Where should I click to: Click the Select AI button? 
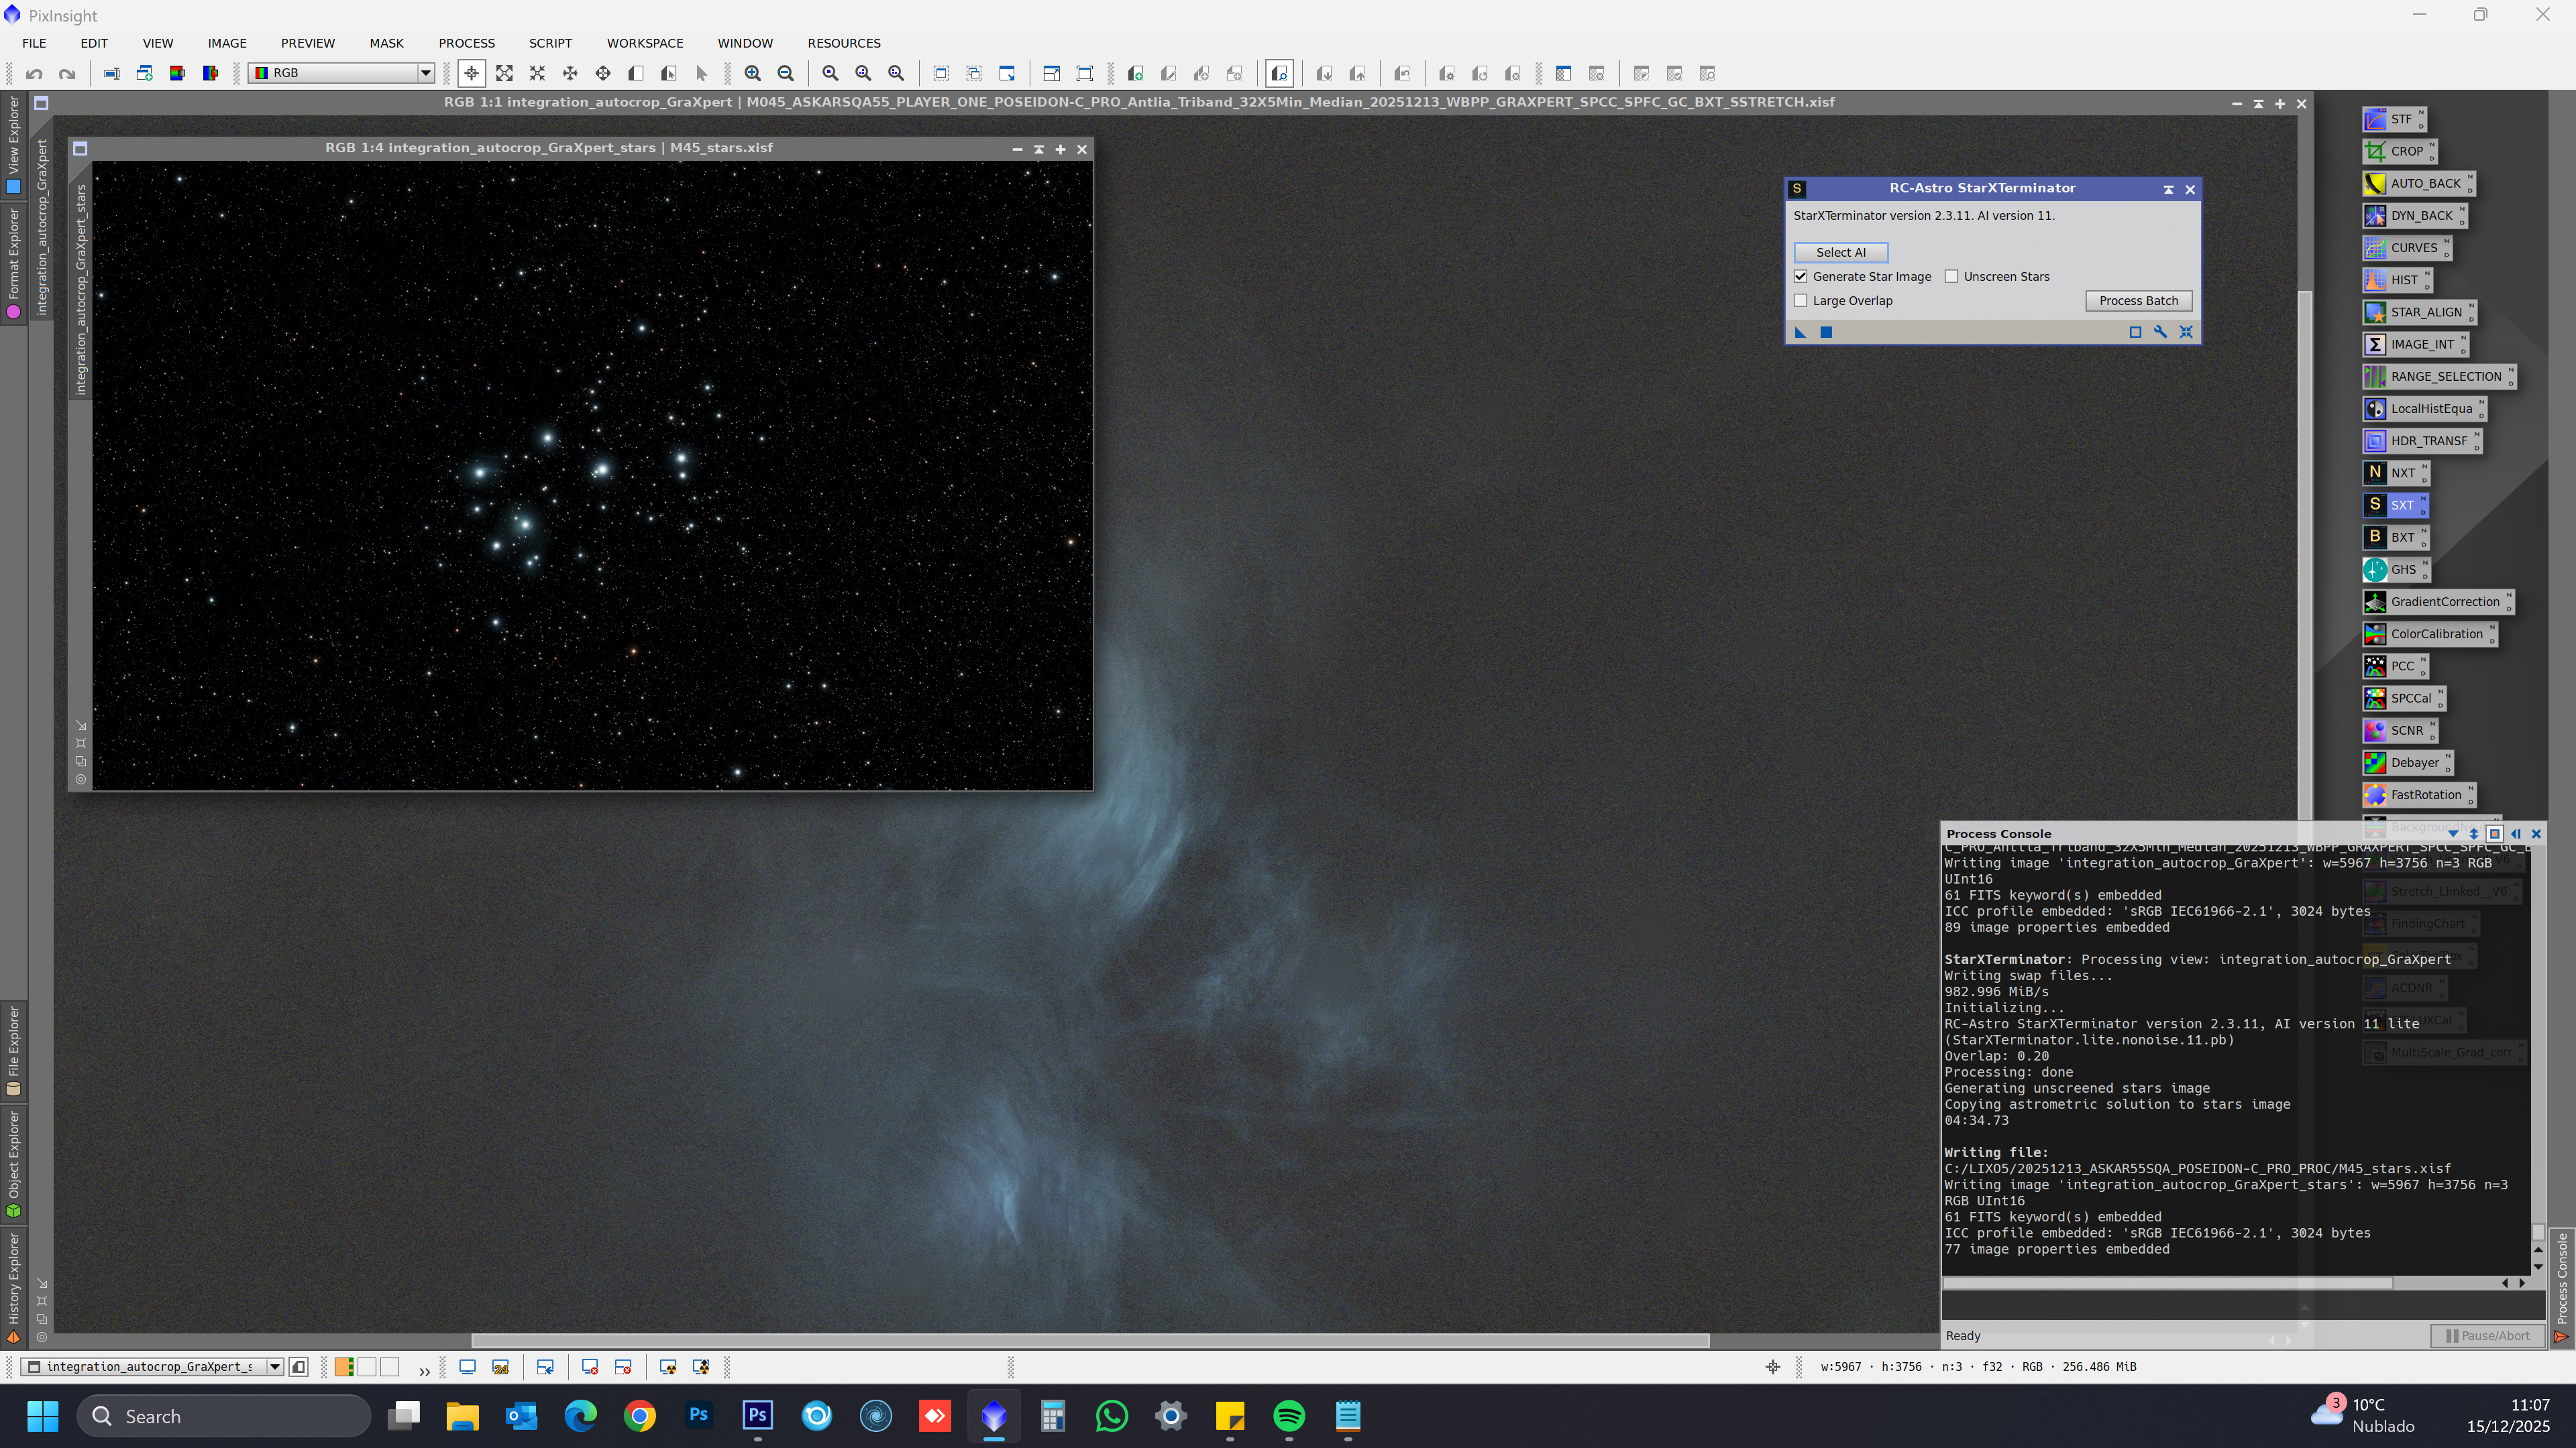click(1840, 253)
